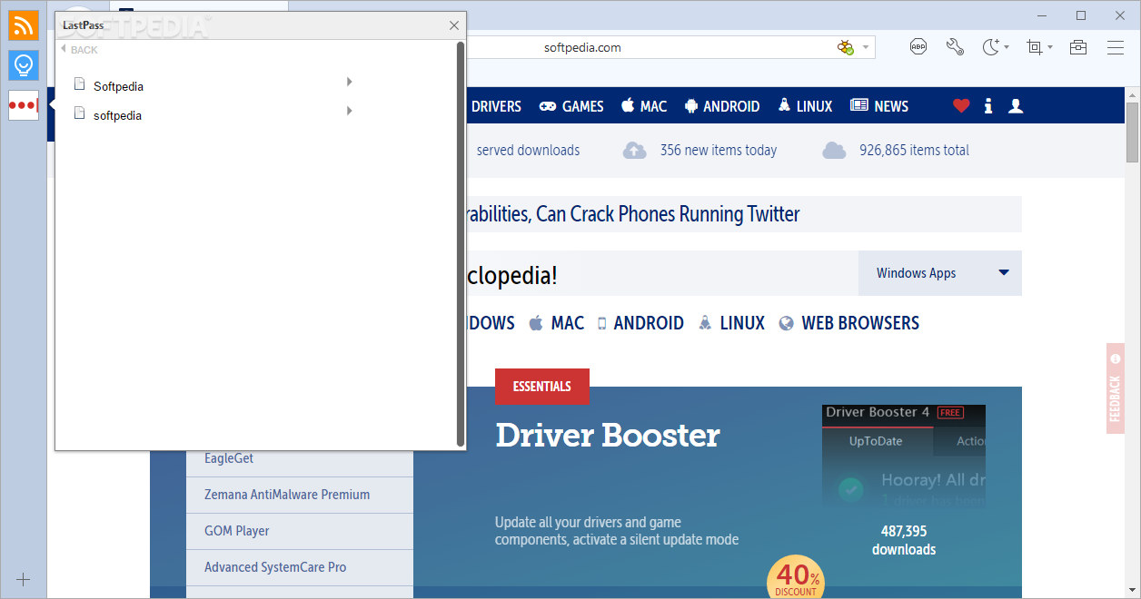The image size is (1141, 599).
Task: Click the bee security icon in address bar
Action: [846, 47]
